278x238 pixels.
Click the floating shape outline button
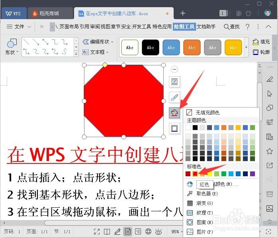coord(174,128)
